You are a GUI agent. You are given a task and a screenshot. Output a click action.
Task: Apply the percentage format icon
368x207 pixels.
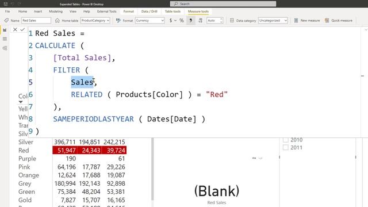[x=182, y=21]
